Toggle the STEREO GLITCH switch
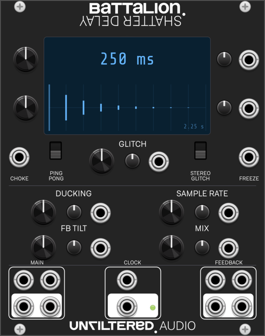This screenshot has width=265, height=336. tap(201, 150)
